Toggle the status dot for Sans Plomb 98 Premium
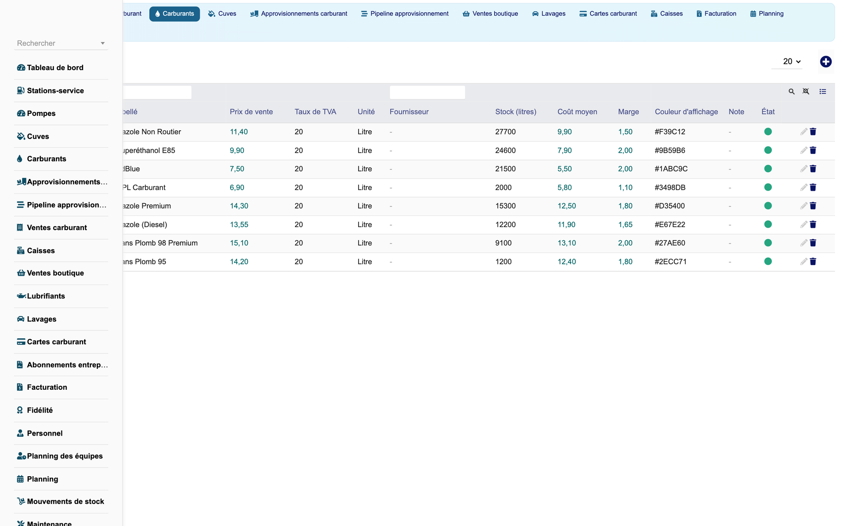This screenshot has width=842, height=526. tap(768, 243)
